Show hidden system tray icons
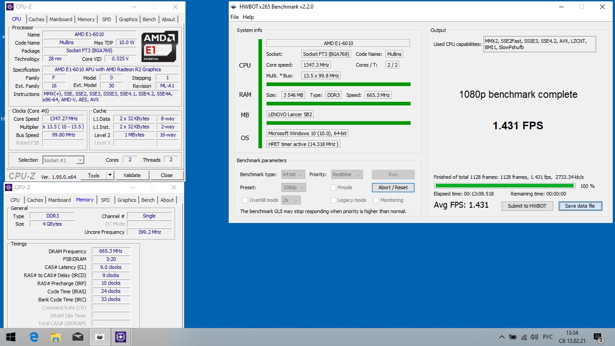615x346 pixels. [502, 337]
